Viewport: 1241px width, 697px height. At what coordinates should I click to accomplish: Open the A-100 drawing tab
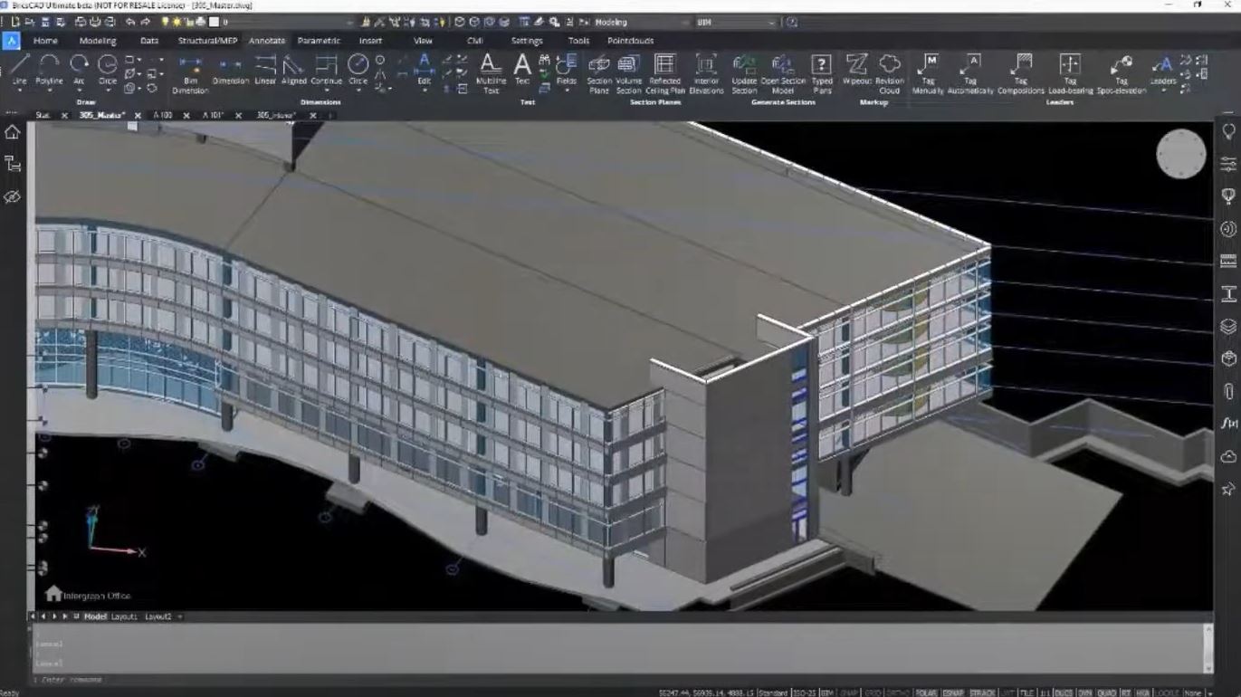click(165, 116)
